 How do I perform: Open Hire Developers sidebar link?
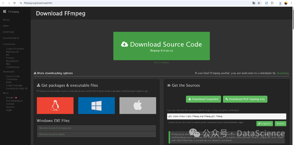click(x=14, y=101)
